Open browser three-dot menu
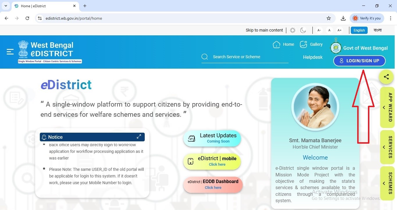Viewport: 397px width, 210px height. point(390,18)
